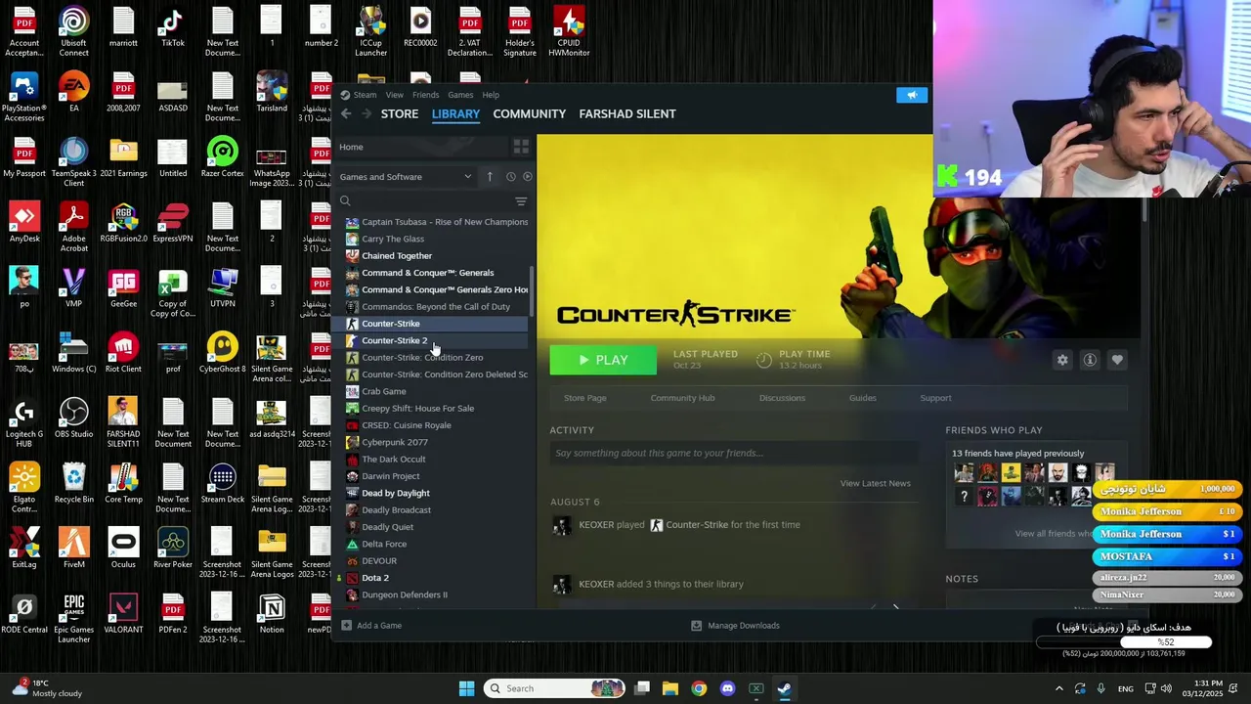This screenshot has width=1251, height=704.
Task: Click the sort ascending arrow in library filter
Action: click(x=490, y=177)
